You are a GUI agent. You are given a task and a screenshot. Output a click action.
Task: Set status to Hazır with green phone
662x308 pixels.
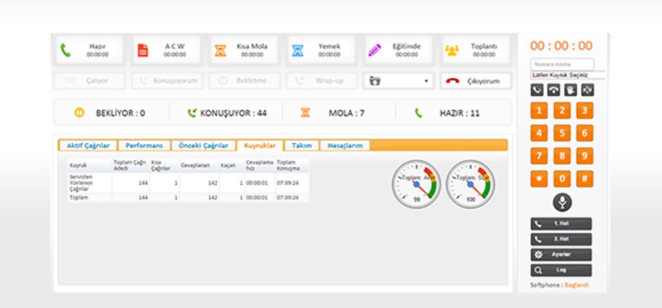90,50
